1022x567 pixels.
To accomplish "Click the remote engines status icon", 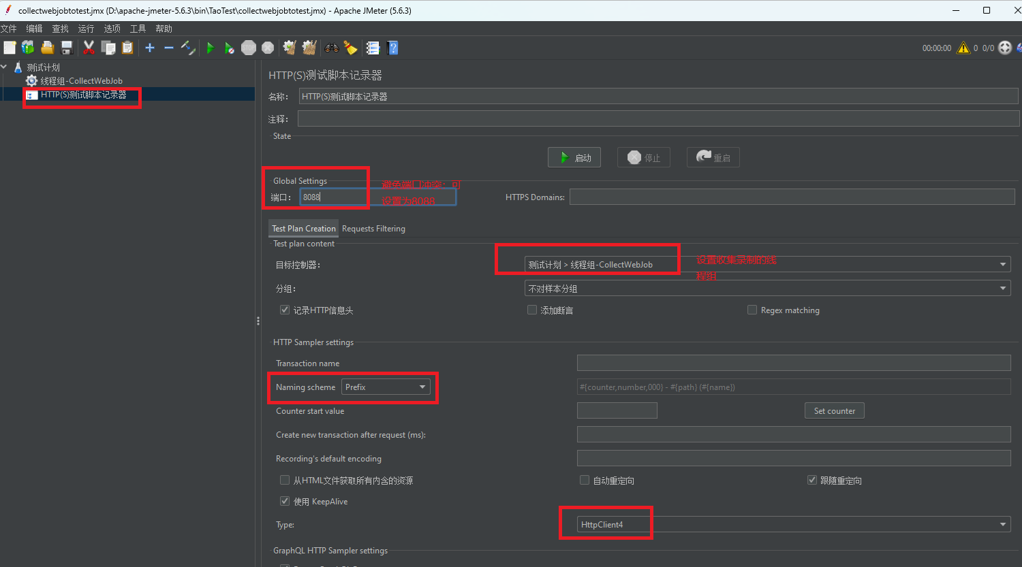I will point(1005,48).
